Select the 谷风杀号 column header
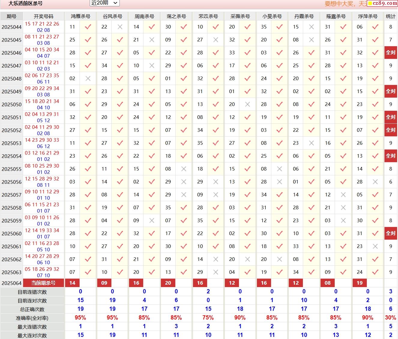This screenshot has height=339, width=398. 113,16
